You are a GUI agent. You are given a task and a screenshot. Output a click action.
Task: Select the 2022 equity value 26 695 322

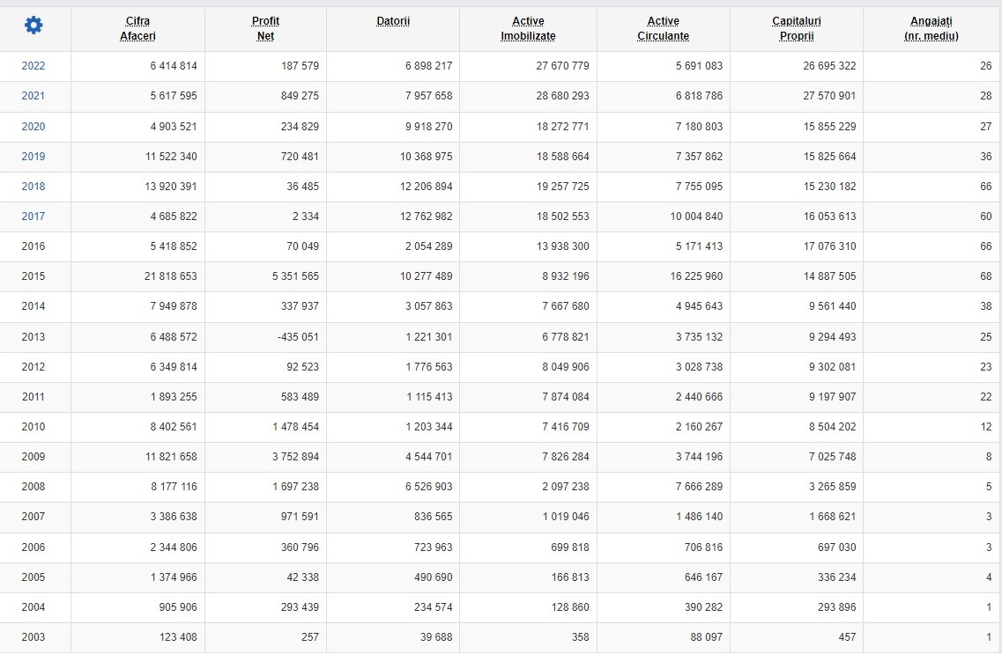click(x=829, y=66)
